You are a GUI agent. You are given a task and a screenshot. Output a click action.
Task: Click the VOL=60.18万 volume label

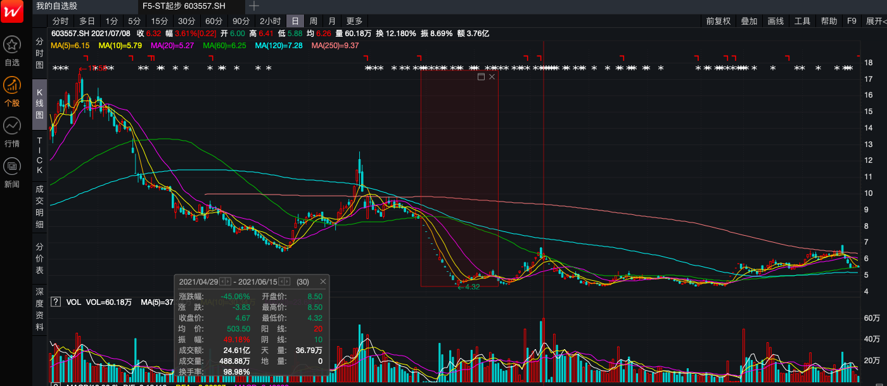point(108,302)
